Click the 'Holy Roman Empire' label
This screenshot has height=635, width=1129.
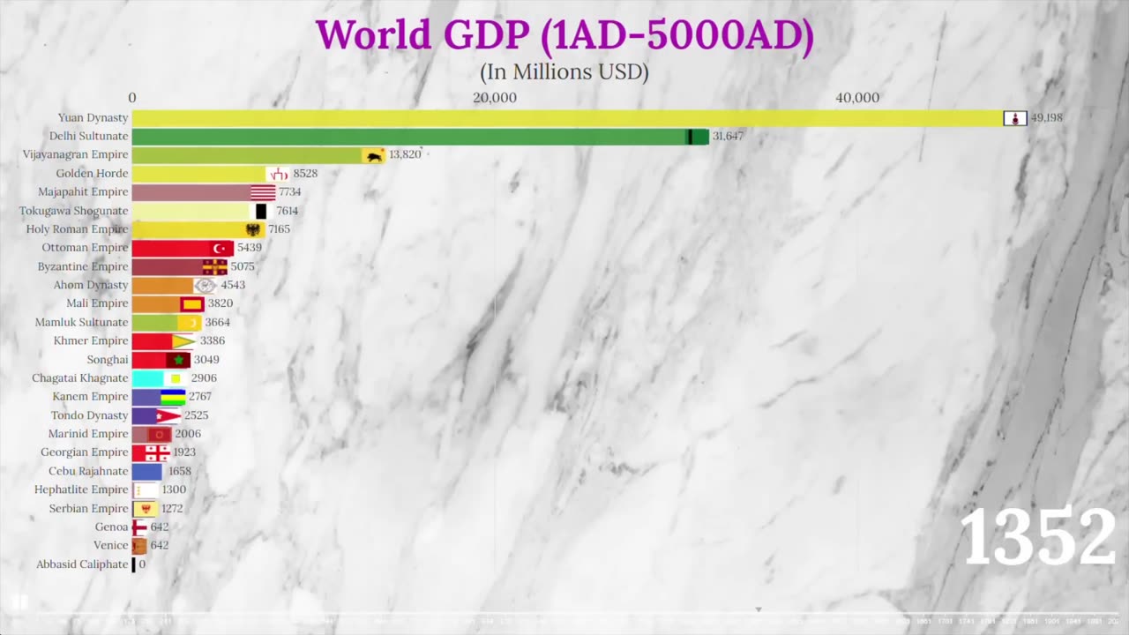(77, 229)
